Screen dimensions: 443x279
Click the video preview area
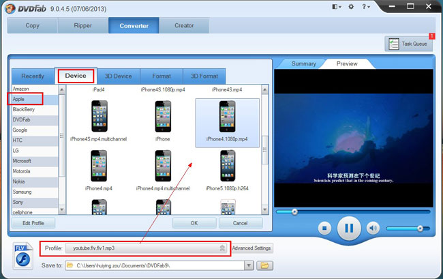click(354, 138)
